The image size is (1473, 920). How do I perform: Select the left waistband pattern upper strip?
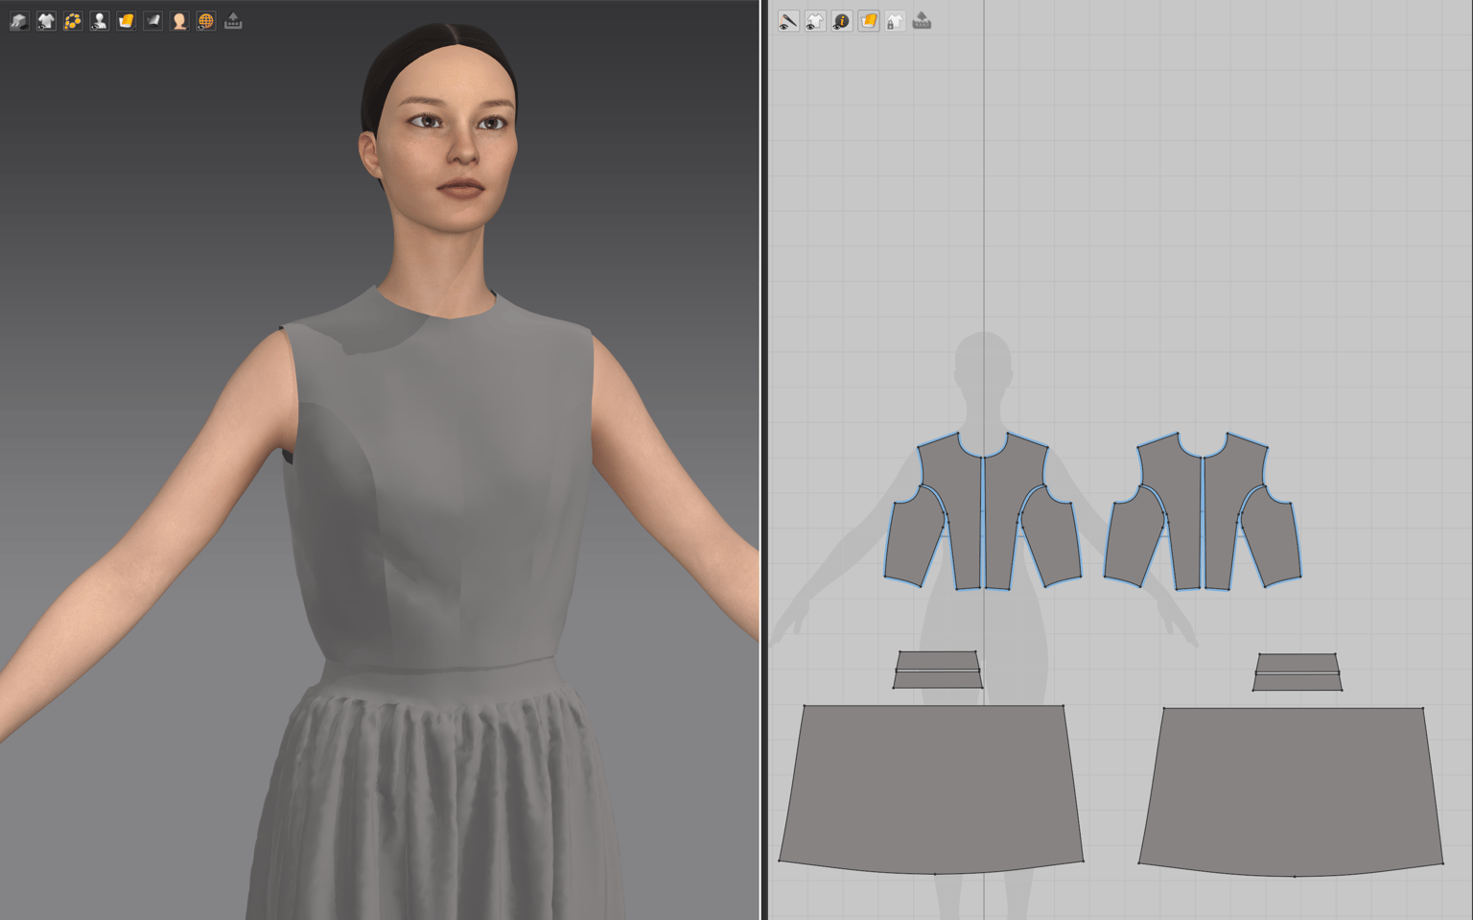(x=938, y=660)
